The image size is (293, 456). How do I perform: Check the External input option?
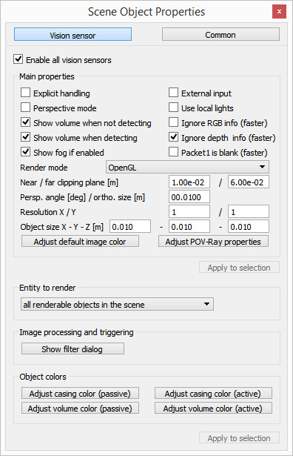tap(173, 93)
